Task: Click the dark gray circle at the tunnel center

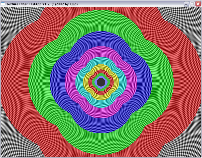Action: 101,82
